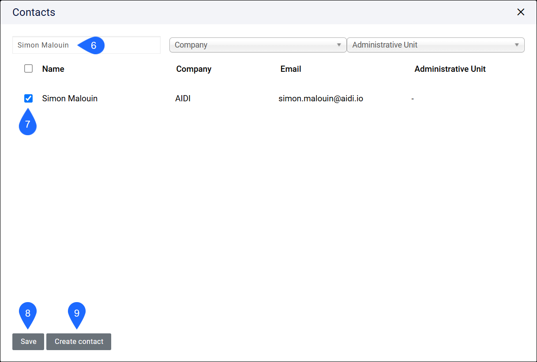Click the Save button
This screenshot has height=362, width=537.
[28, 342]
